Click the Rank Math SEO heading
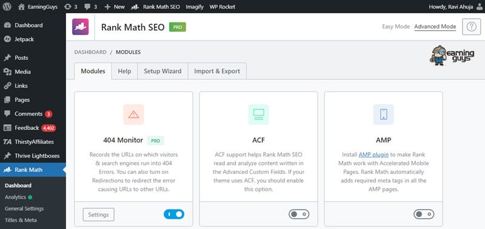This screenshot has height=229, width=485. [x=133, y=27]
